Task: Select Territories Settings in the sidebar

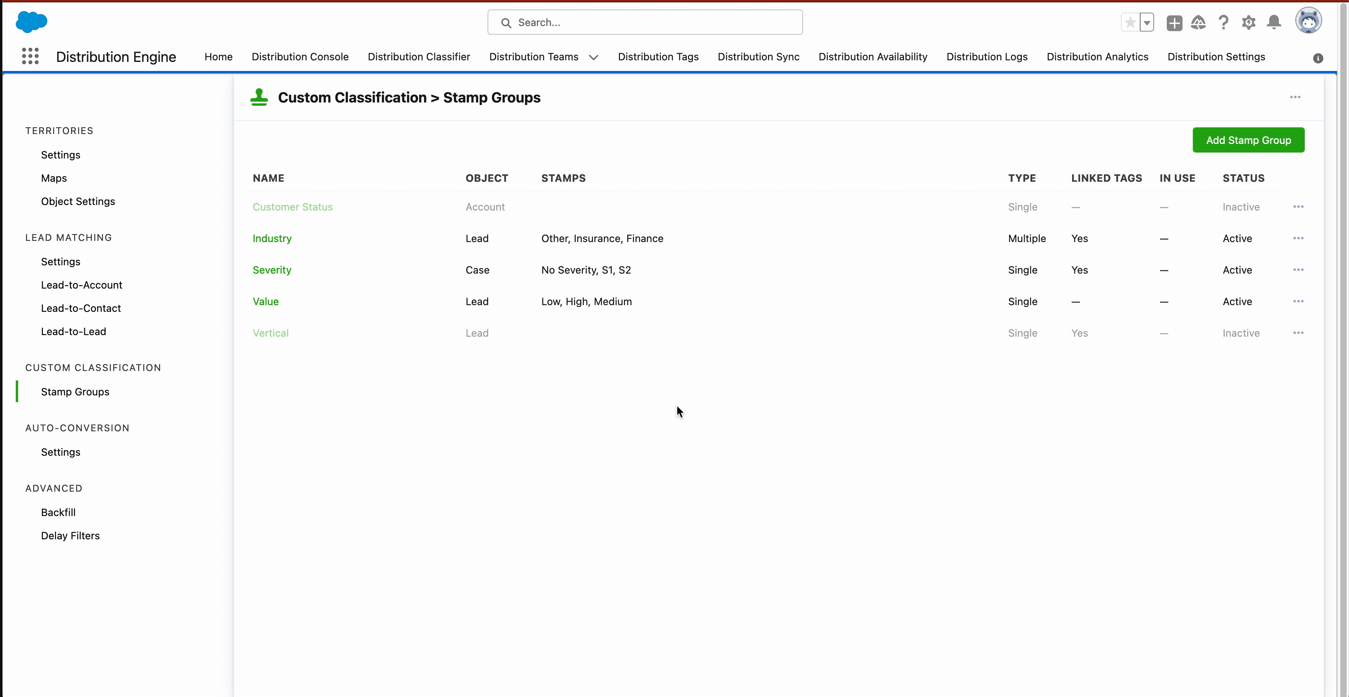Action: pos(61,155)
